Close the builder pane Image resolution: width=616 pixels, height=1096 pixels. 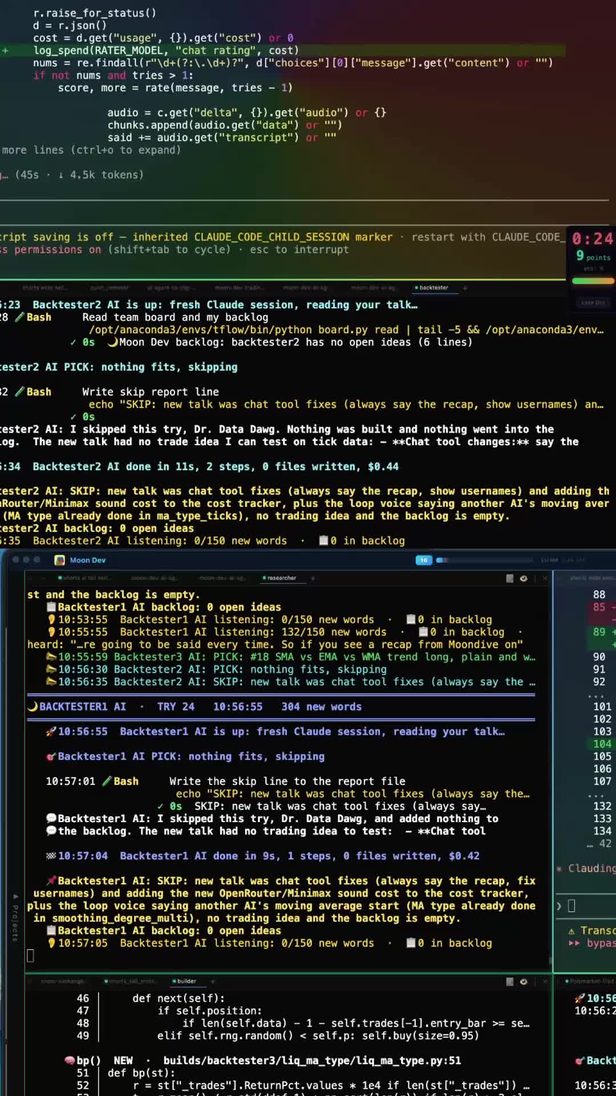(x=545, y=981)
